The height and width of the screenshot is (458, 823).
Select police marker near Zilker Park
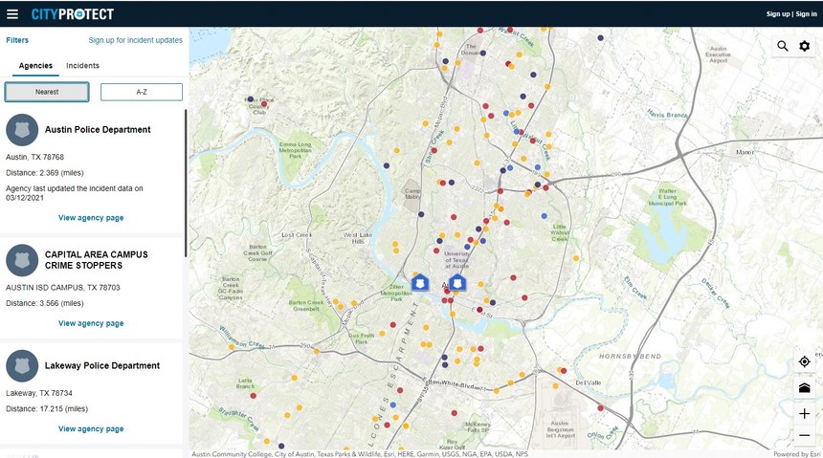click(x=419, y=283)
